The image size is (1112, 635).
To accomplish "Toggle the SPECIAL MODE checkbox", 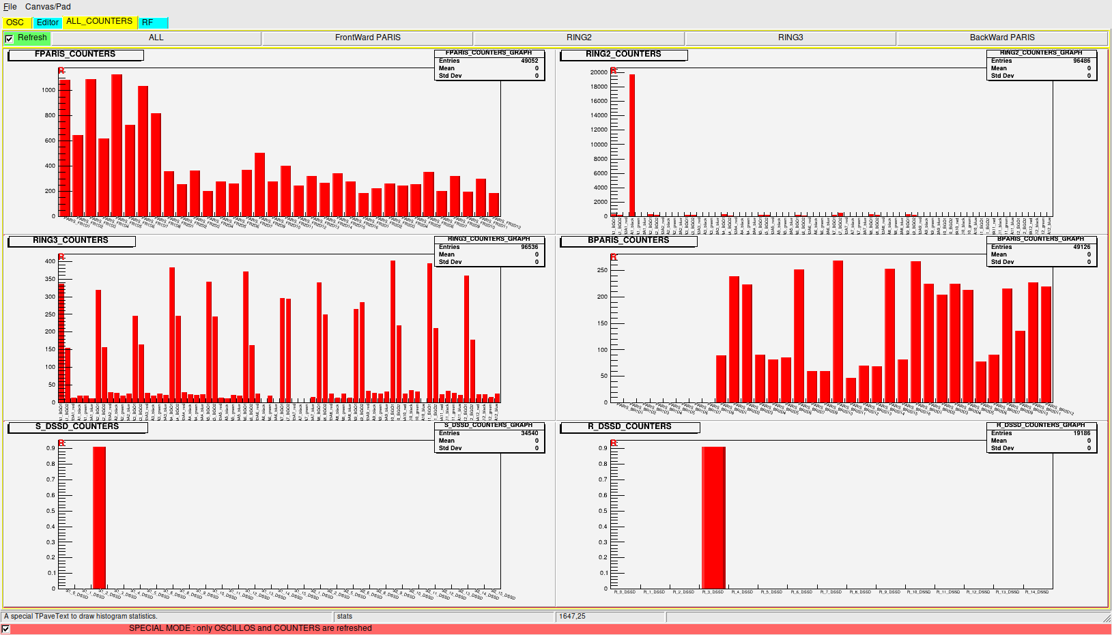I will [6, 629].
